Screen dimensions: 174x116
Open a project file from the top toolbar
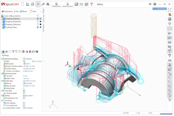point(27,4)
